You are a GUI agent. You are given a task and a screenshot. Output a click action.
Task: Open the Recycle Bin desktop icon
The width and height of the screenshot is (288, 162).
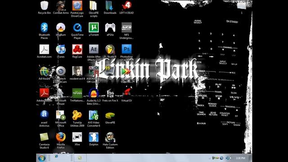44,8
